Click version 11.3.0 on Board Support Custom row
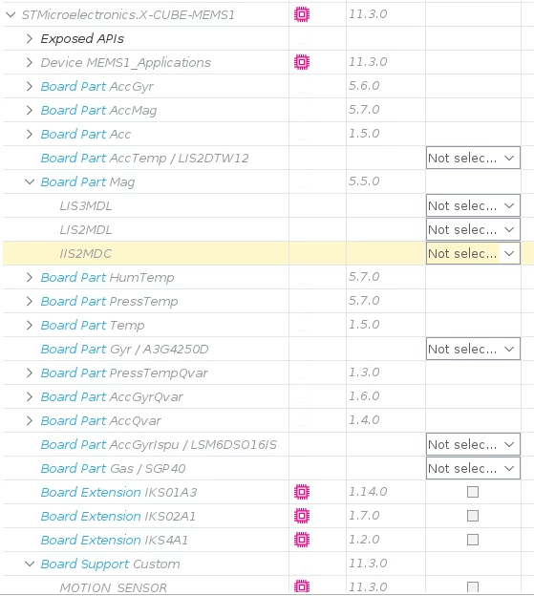534x596 pixels. [x=368, y=563]
